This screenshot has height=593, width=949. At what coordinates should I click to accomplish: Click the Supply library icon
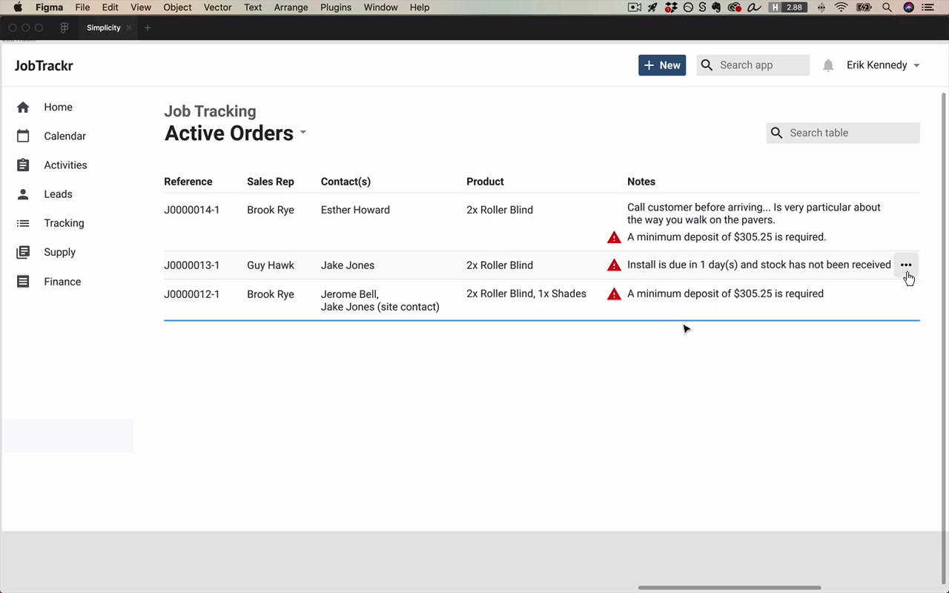(23, 252)
